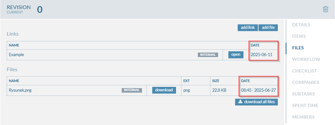Select the Files tab
The height and width of the screenshot is (125, 335).
click(298, 48)
